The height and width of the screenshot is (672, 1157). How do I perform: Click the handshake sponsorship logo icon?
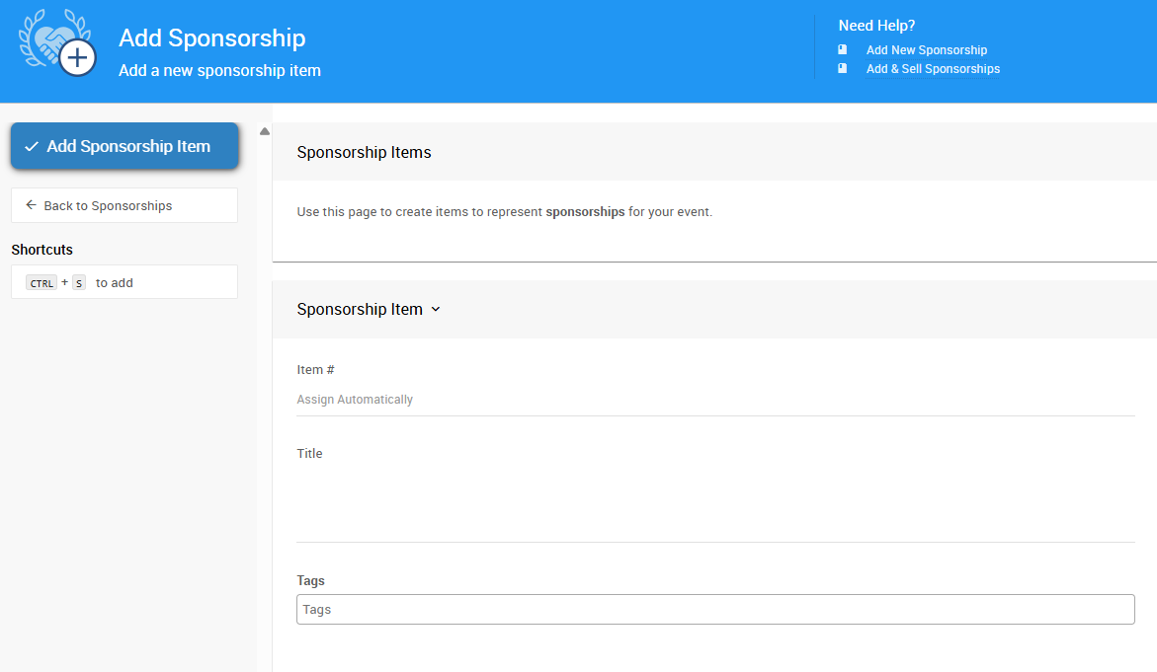pos(57,42)
